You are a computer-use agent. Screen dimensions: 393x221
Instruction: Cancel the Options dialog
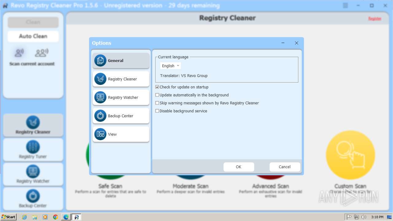[x=285, y=167]
